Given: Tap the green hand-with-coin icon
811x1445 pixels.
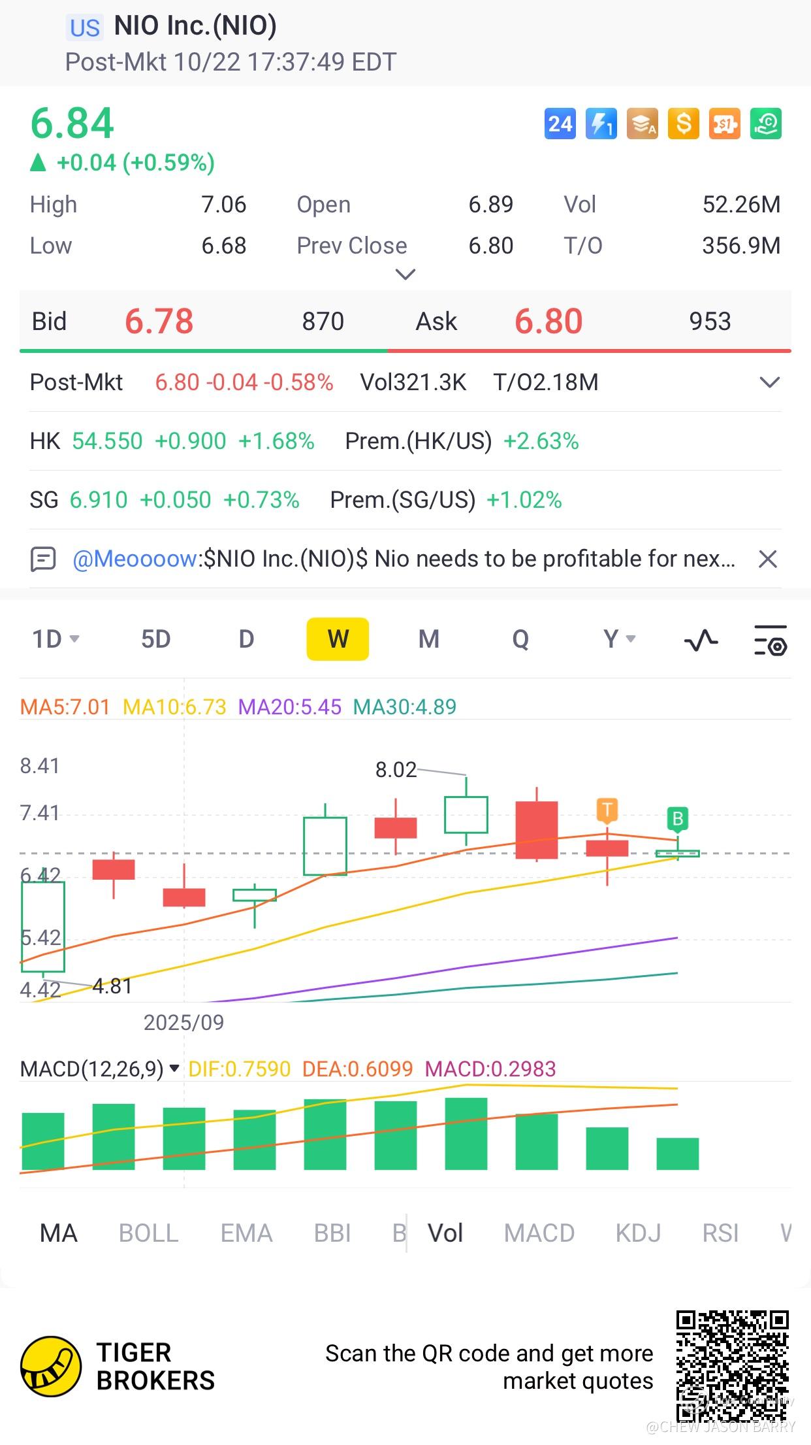Looking at the screenshot, I should pos(766,124).
